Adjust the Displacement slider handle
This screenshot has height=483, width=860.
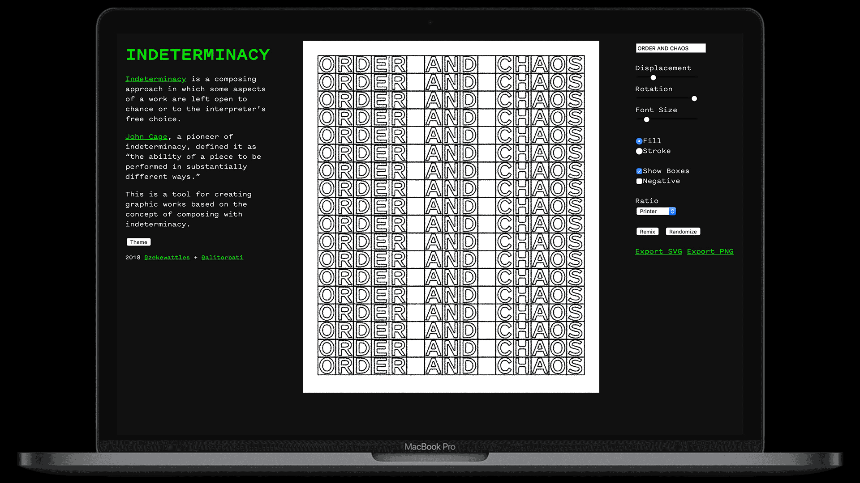click(x=653, y=77)
